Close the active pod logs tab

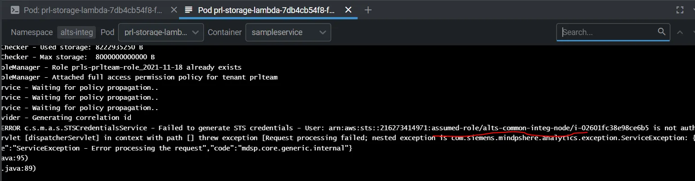(348, 10)
